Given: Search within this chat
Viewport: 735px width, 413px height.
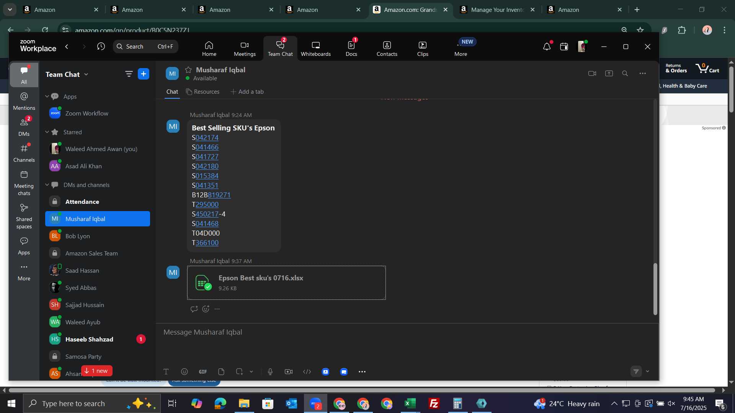Looking at the screenshot, I should [625, 73].
